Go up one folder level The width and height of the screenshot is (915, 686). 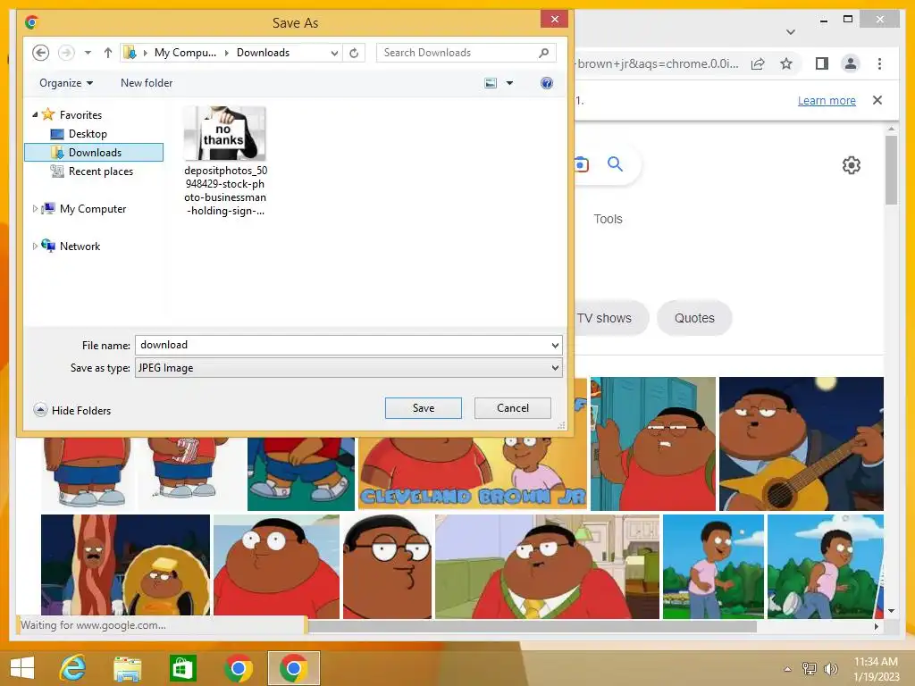[107, 53]
